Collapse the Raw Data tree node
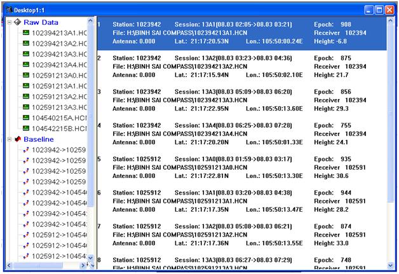The height and width of the screenshot is (274, 399). (8, 22)
